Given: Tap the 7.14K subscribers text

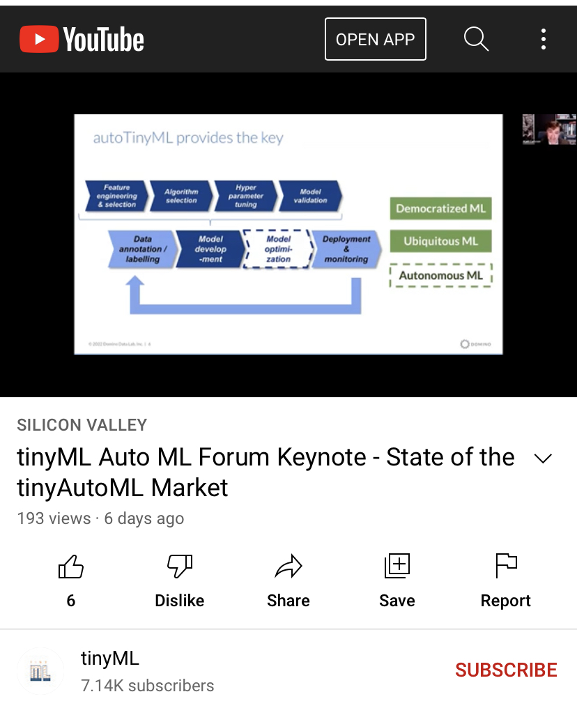Looking at the screenshot, I should (148, 686).
